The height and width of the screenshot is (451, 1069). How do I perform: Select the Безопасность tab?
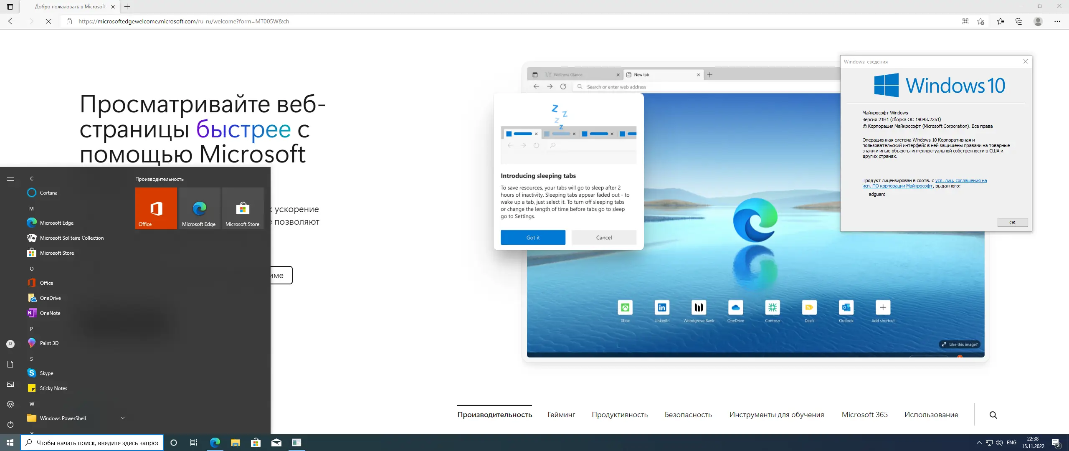click(688, 415)
